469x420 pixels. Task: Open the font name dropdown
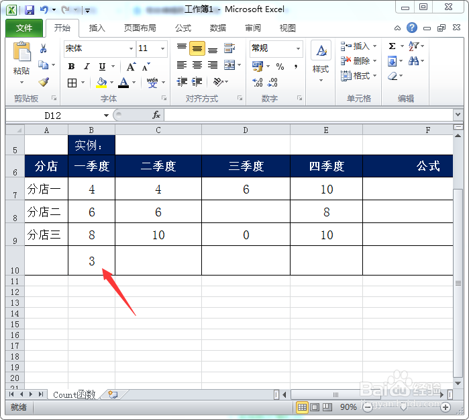click(x=131, y=48)
